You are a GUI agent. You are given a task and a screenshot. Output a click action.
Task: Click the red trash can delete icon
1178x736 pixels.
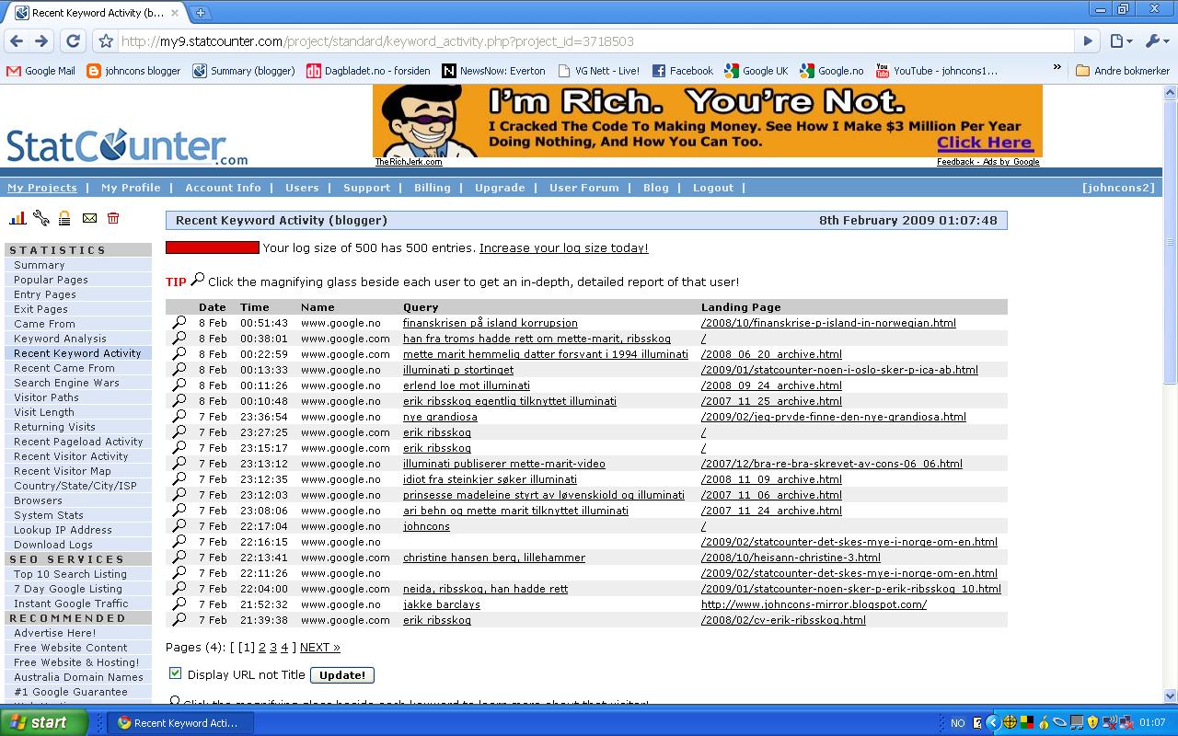pos(113,218)
